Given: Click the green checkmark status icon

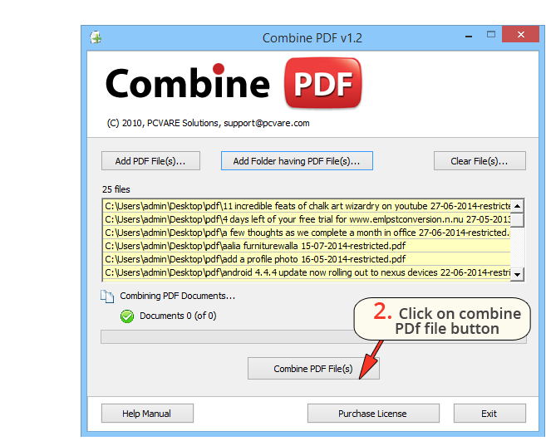Looking at the screenshot, I should pos(127,316).
